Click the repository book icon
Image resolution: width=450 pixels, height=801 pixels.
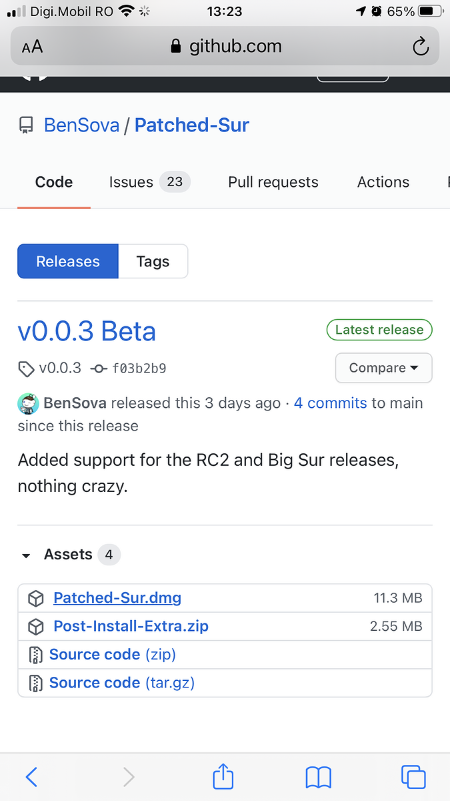coord(27,125)
